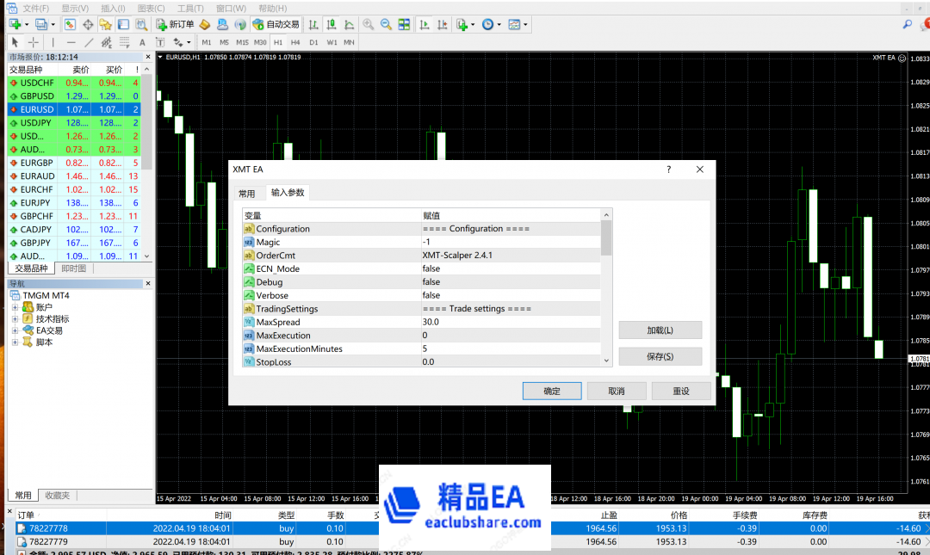Click the 加载(L) button
The height and width of the screenshot is (555, 930).
(x=660, y=330)
